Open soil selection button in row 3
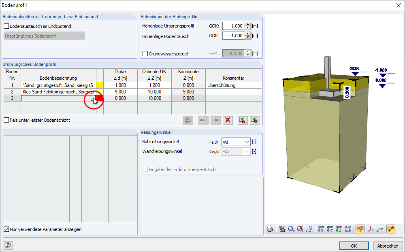The image size is (405, 252). coord(93,98)
